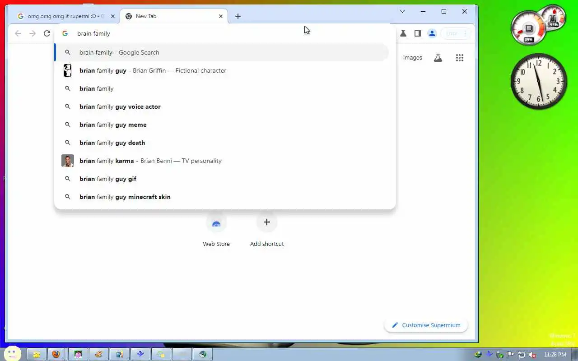Click the 11:28 PM taskbar clock
578x361 pixels.
pos(555,355)
